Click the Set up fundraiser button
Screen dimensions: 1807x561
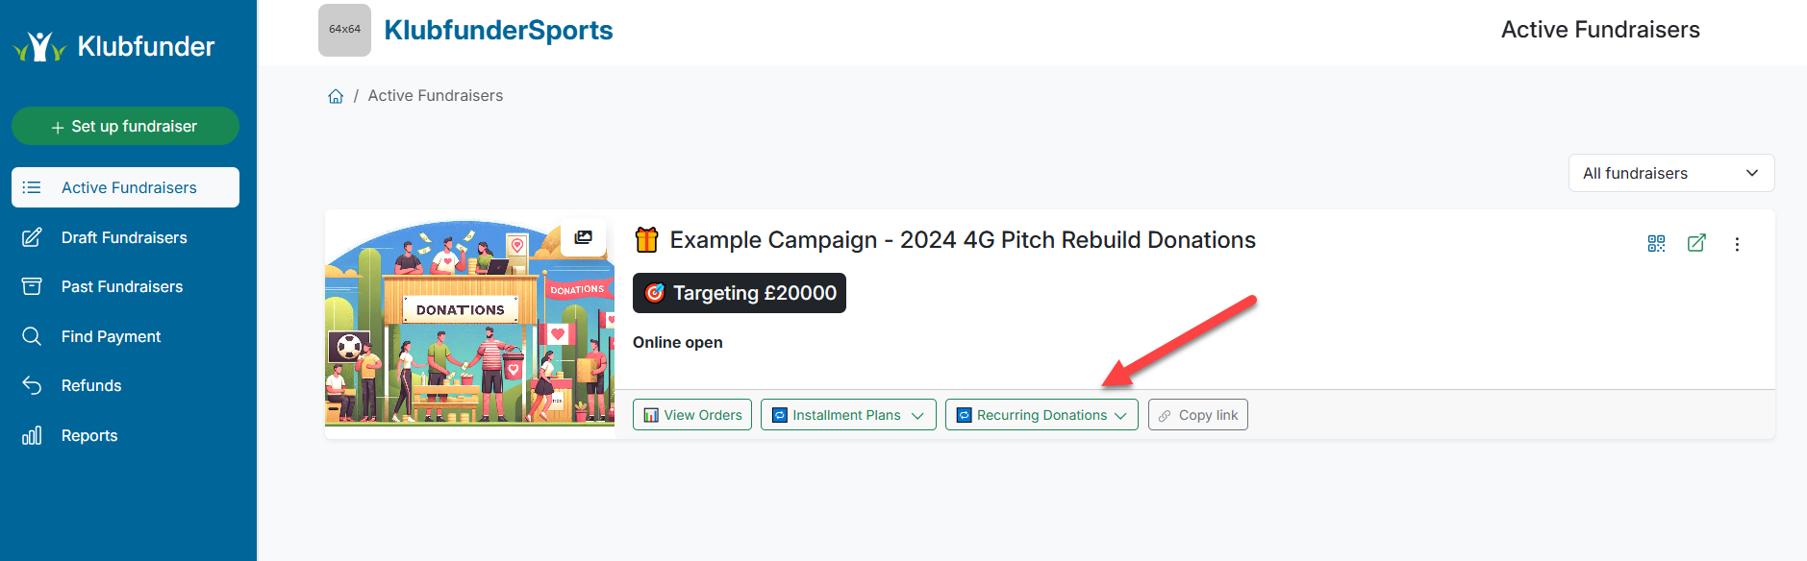[x=125, y=126]
